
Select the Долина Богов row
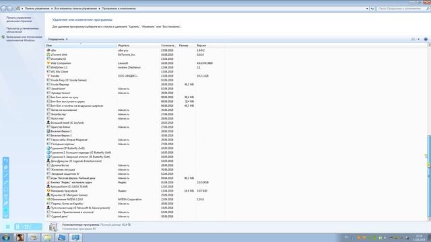pos(135,165)
